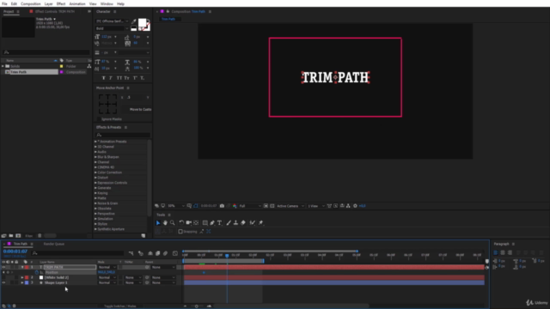Toggle the Frame Blending icon in timeline
Image resolution: width=550 pixels, height=309 pixels.
point(158,253)
